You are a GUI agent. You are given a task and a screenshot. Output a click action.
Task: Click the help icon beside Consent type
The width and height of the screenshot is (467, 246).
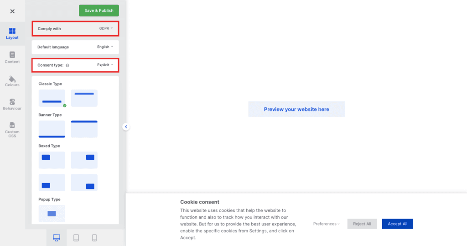pyautogui.click(x=67, y=65)
